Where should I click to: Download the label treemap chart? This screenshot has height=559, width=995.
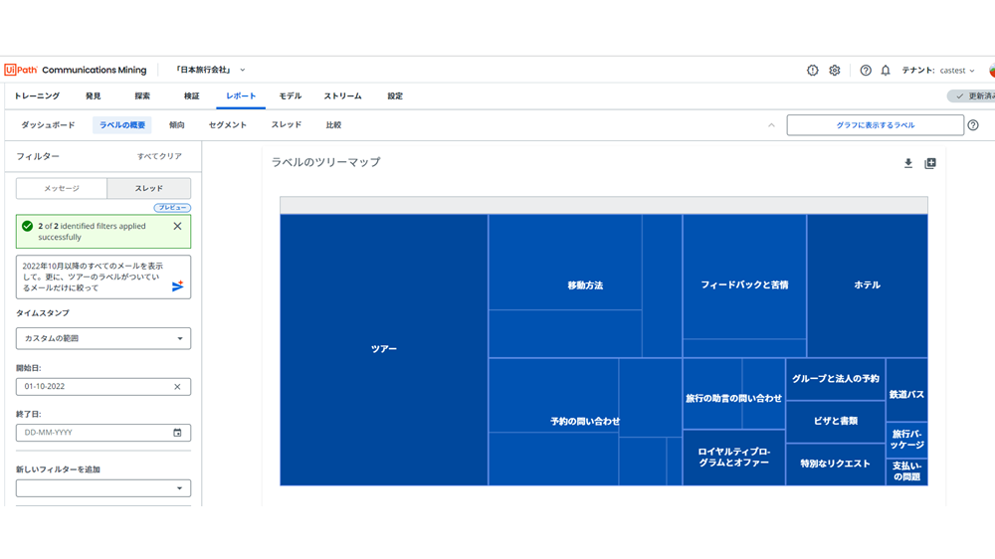pos(908,164)
